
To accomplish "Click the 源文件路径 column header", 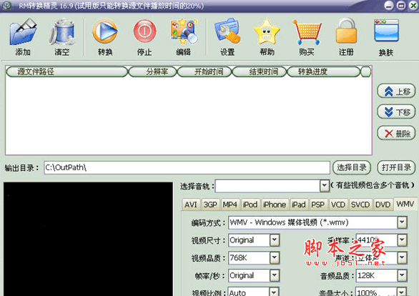I will pyautogui.click(x=66, y=71).
